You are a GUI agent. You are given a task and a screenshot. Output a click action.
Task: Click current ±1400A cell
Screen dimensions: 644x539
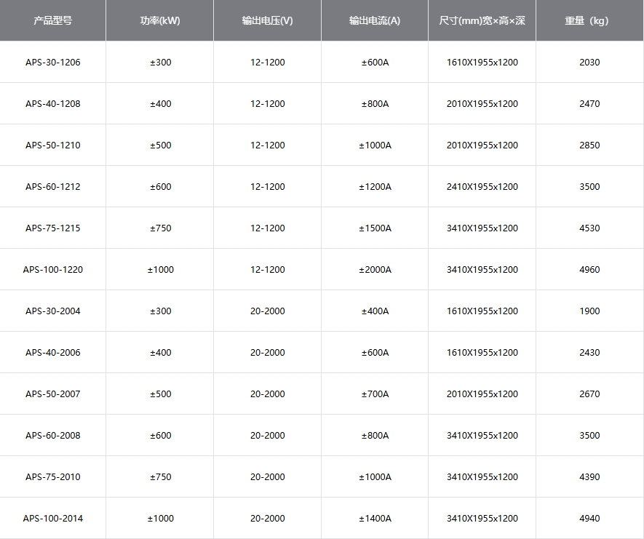click(x=375, y=519)
